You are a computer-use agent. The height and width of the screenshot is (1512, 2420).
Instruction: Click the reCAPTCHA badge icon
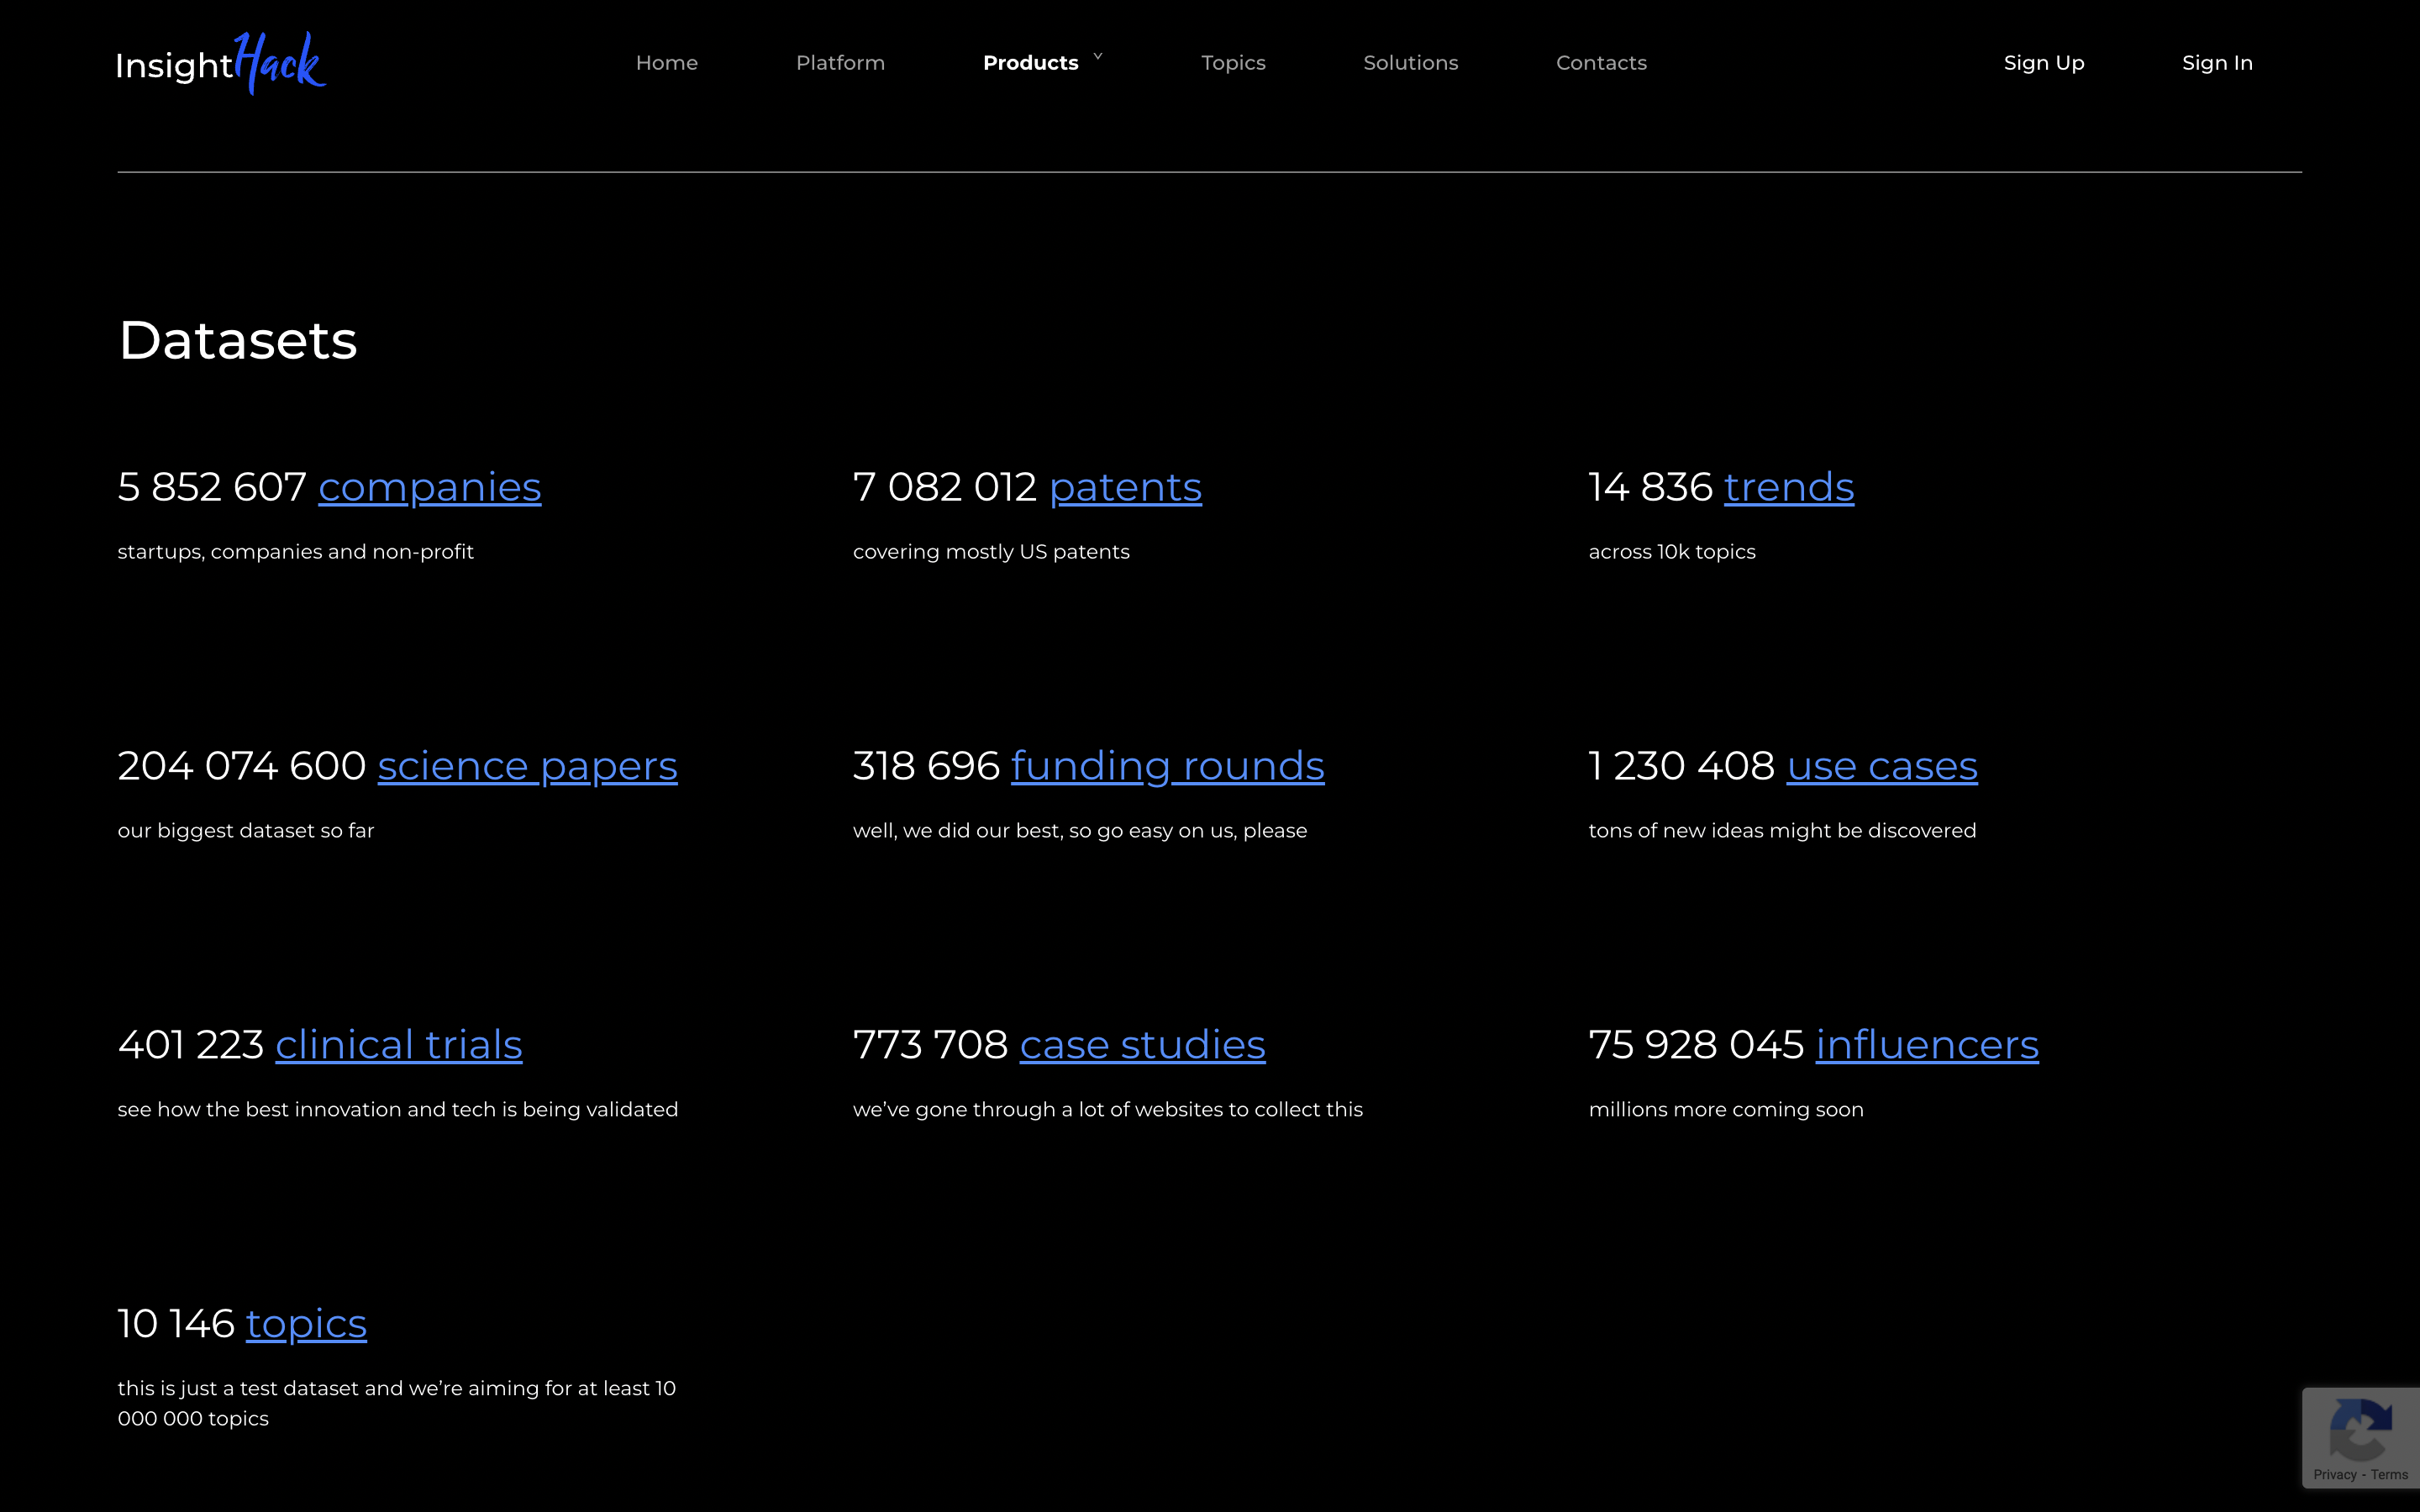[x=2360, y=1430]
